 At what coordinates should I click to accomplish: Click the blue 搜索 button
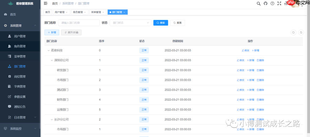[x=161, y=23]
